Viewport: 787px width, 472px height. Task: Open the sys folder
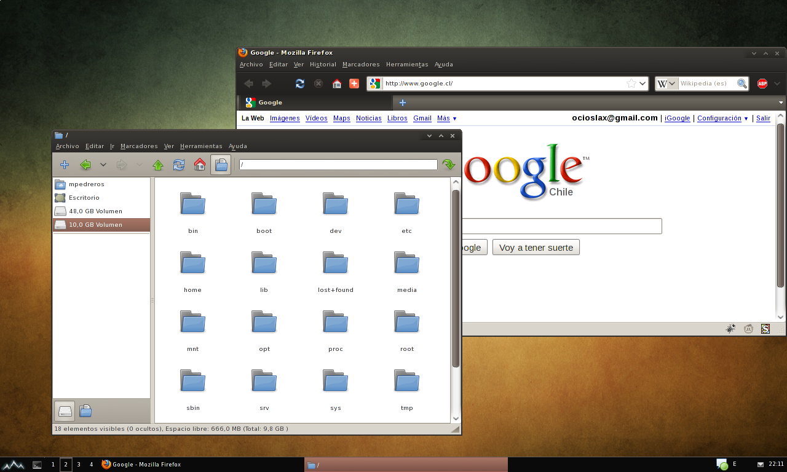pyautogui.click(x=336, y=389)
